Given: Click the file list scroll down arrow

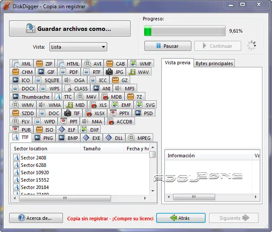Looking at the screenshot, I should pos(153,191).
